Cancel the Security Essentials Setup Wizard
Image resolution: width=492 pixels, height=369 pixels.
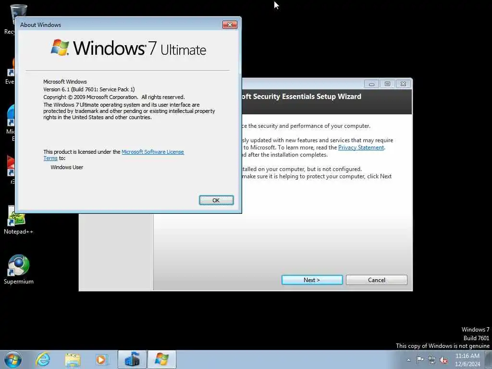[x=377, y=280]
